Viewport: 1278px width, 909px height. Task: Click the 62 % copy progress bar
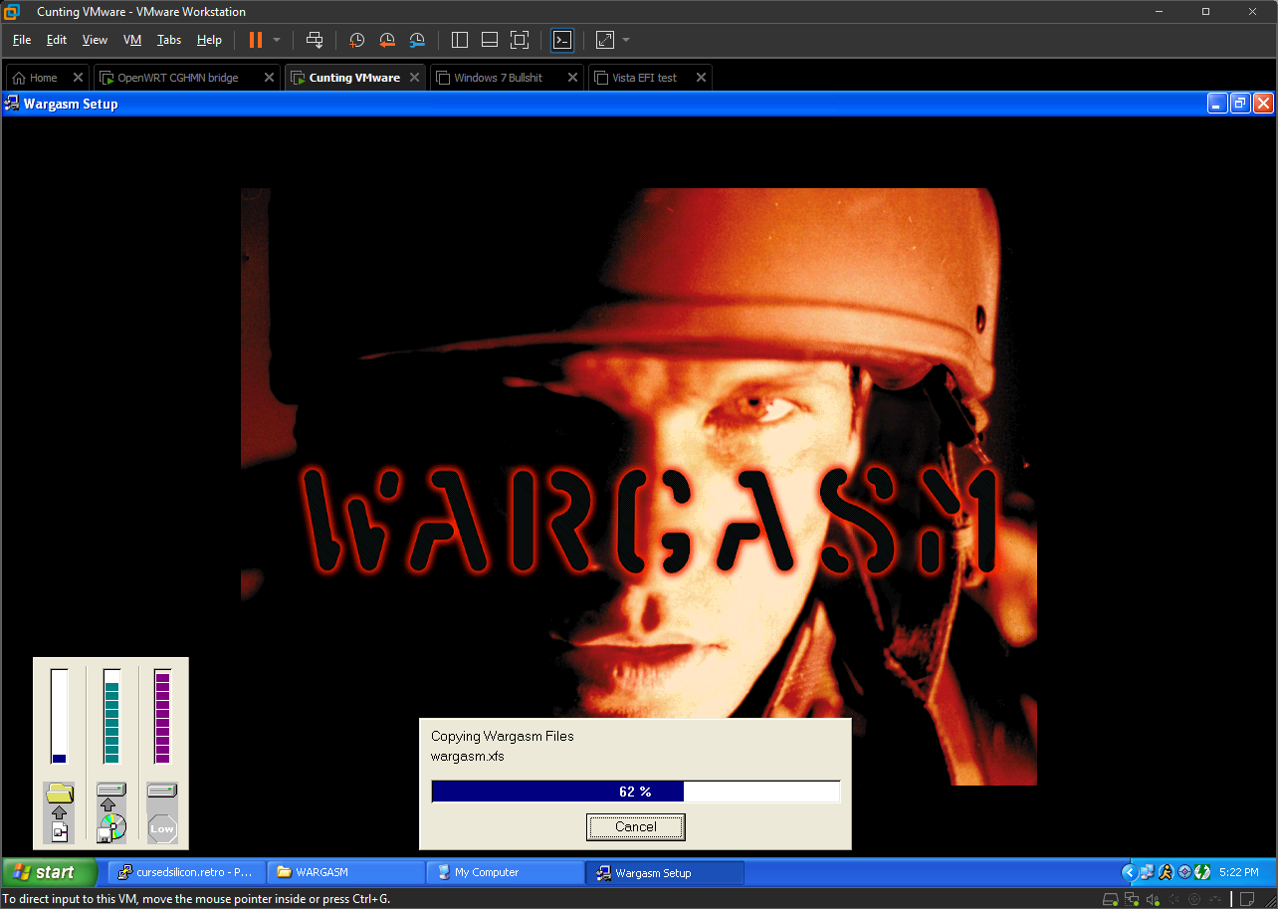(x=636, y=792)
